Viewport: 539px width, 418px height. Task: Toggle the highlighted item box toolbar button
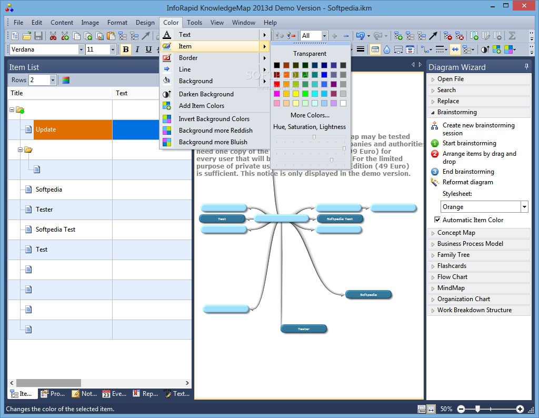click(375, 50)
